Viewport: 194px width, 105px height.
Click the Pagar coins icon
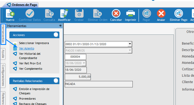(x=146, y=13)
